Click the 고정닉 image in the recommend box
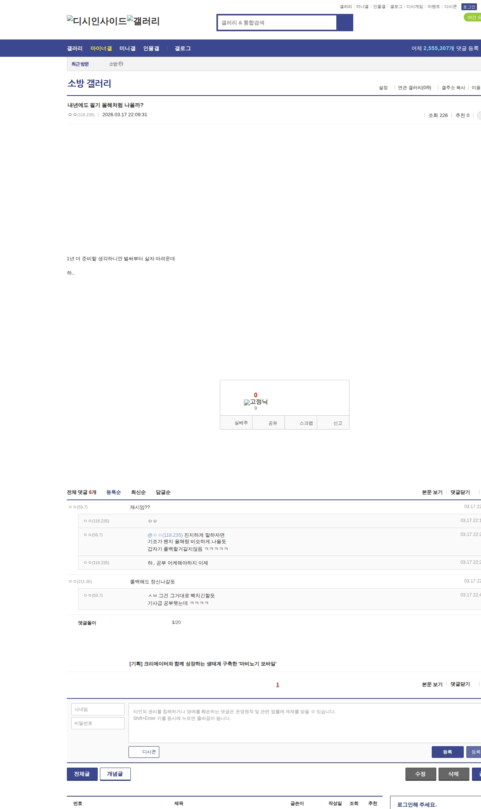 [256, 402]
